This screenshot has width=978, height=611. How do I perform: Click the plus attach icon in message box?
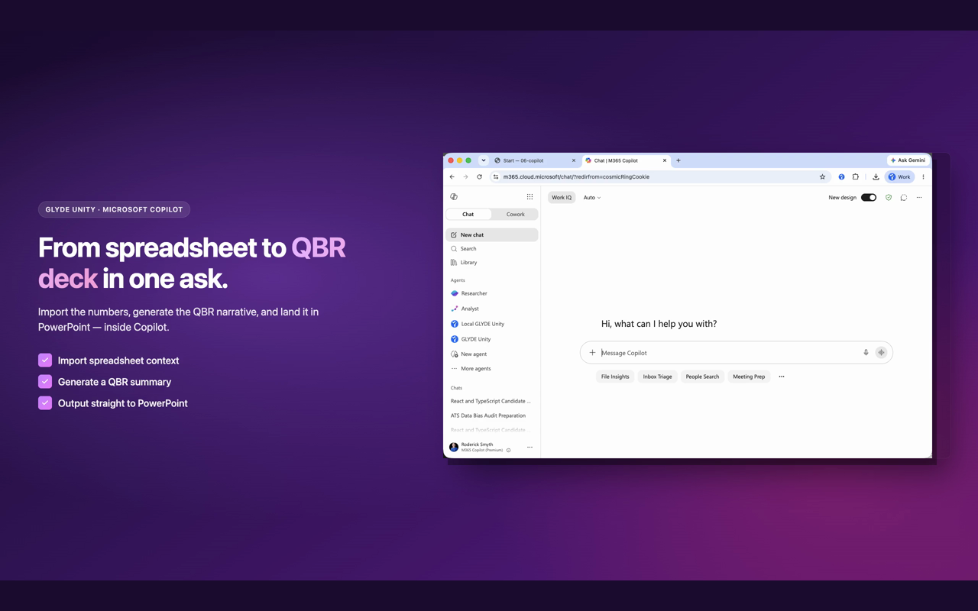(x=592, y=353)
